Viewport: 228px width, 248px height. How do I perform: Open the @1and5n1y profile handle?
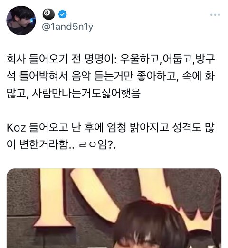[x=67, y=27]
